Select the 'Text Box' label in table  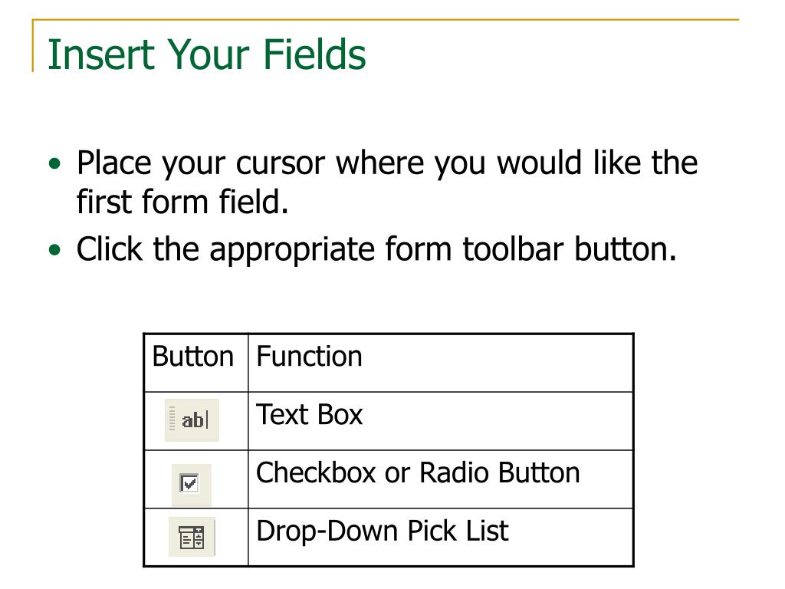coord(309,415)
